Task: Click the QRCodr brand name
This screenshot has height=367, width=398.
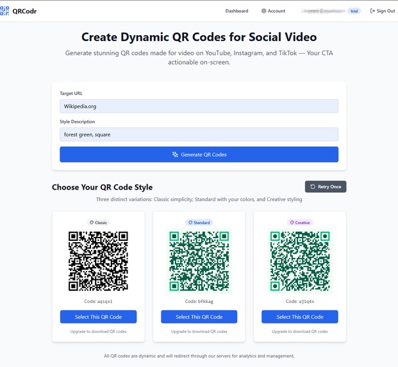Action: click(x=24, y=11)
